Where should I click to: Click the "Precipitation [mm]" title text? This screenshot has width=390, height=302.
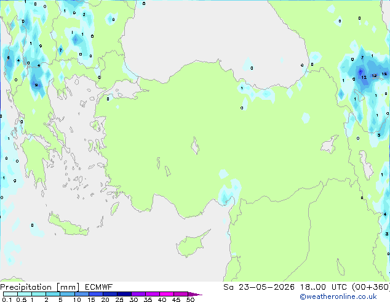click(x=40, y=287)
